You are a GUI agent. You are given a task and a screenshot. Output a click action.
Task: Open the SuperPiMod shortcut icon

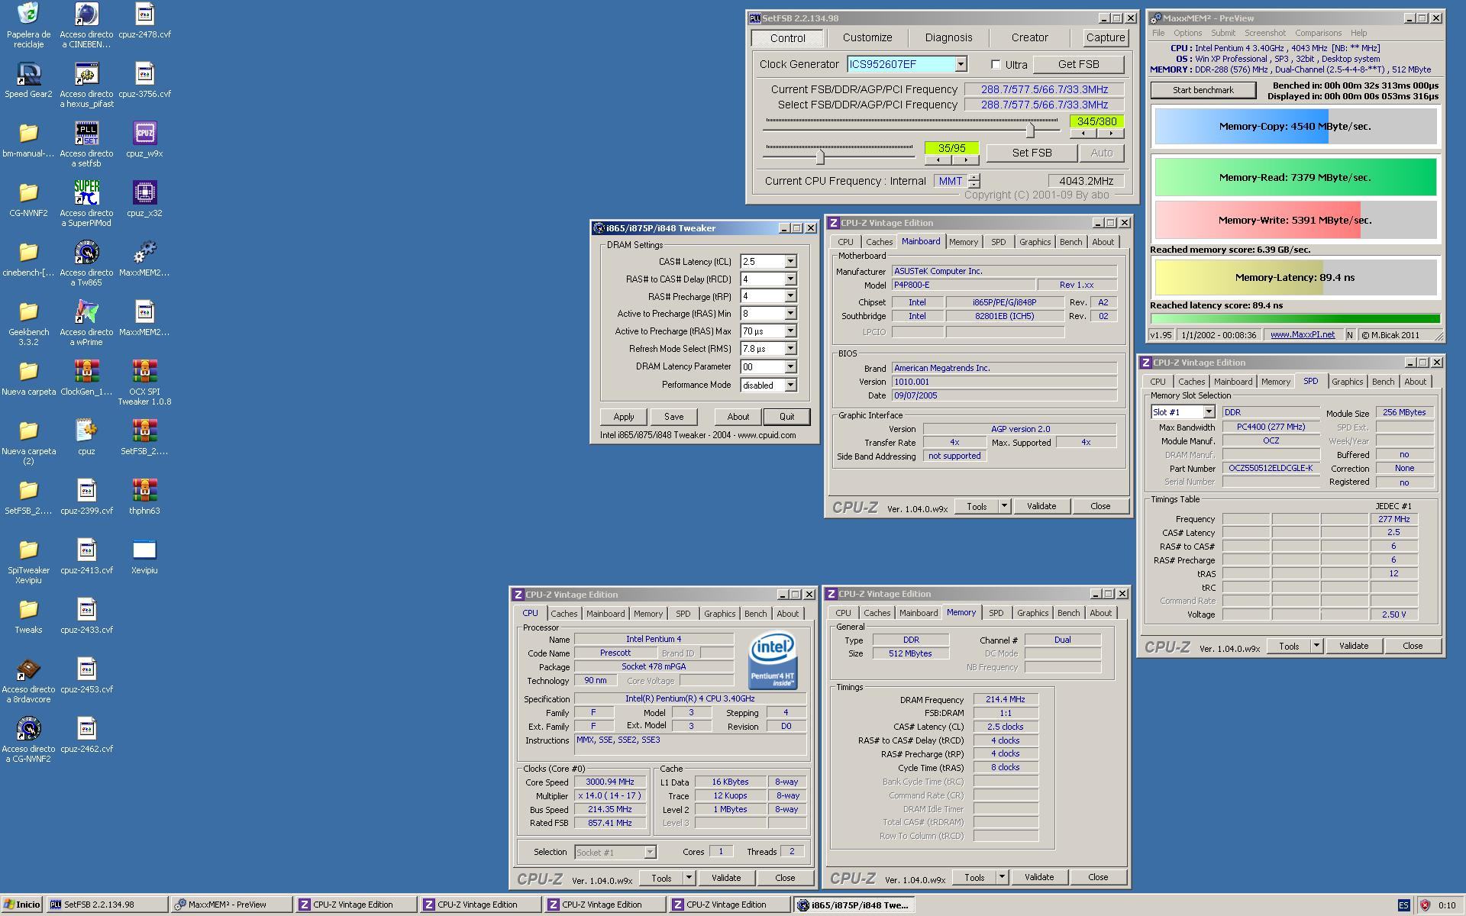[86, 194]
